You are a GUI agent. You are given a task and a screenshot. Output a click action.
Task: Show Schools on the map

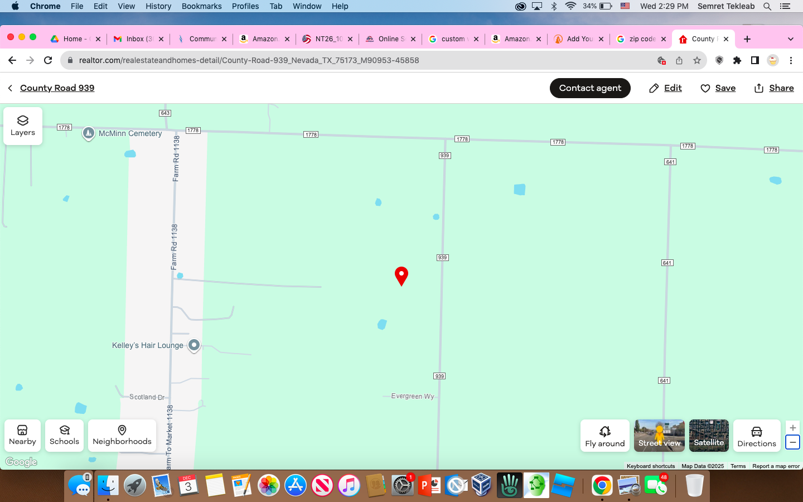pos(65,435)
